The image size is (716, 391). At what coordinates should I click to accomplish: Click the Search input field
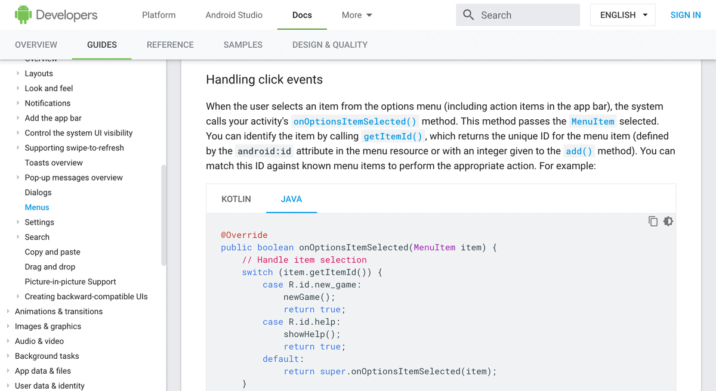pyautogui.click(x=518, y=15)
